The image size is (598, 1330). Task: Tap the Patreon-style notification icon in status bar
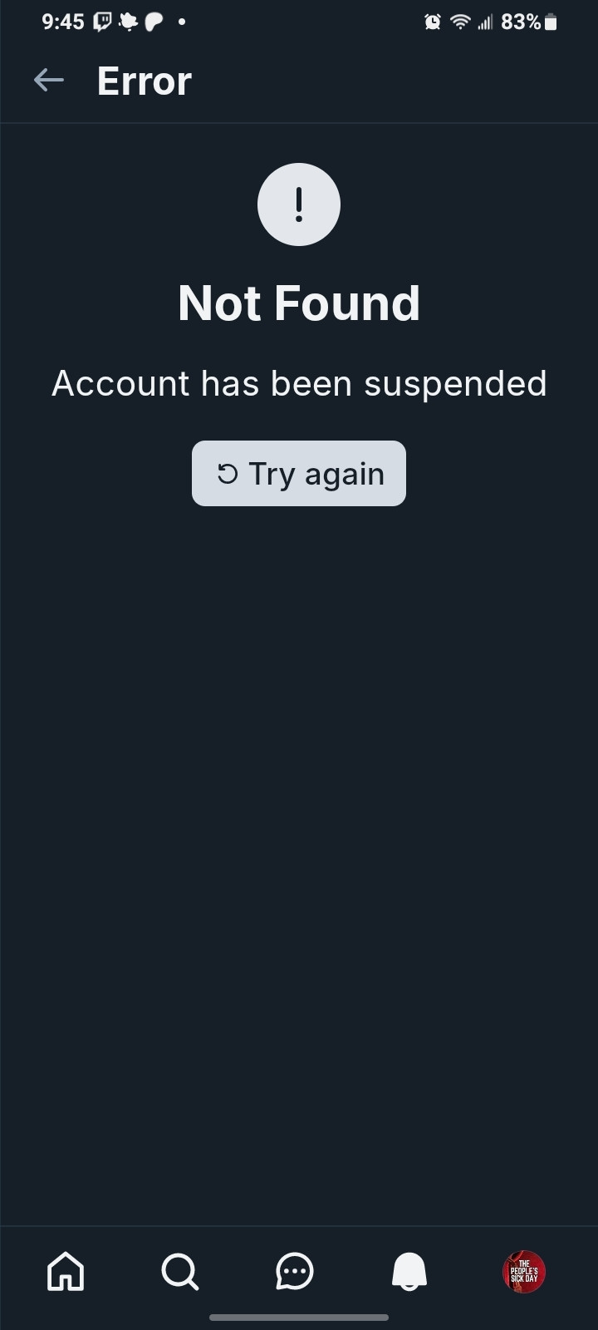(x=154, y=22)
